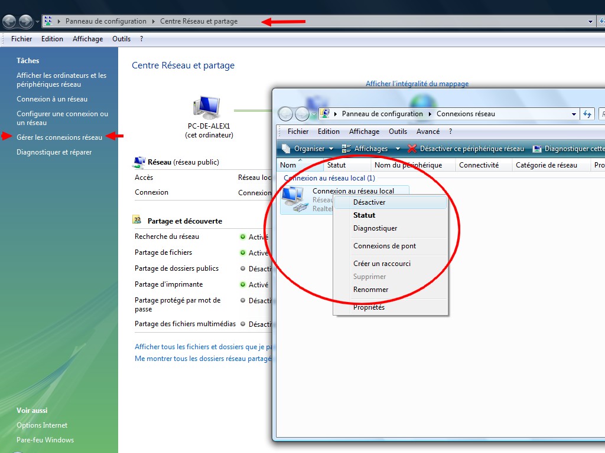Click the Affichages view icon

click(346, 149)
